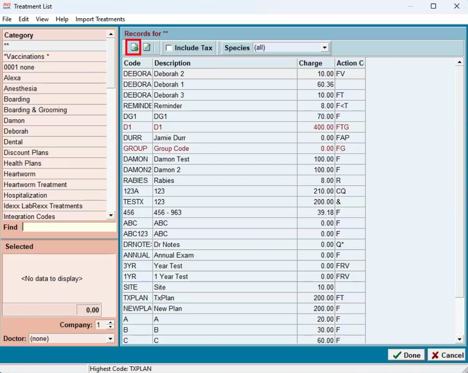Select the Rabies treatment row
Image resolution: width=468 pixels, height=373 pixels.
(x=244, y=181)
